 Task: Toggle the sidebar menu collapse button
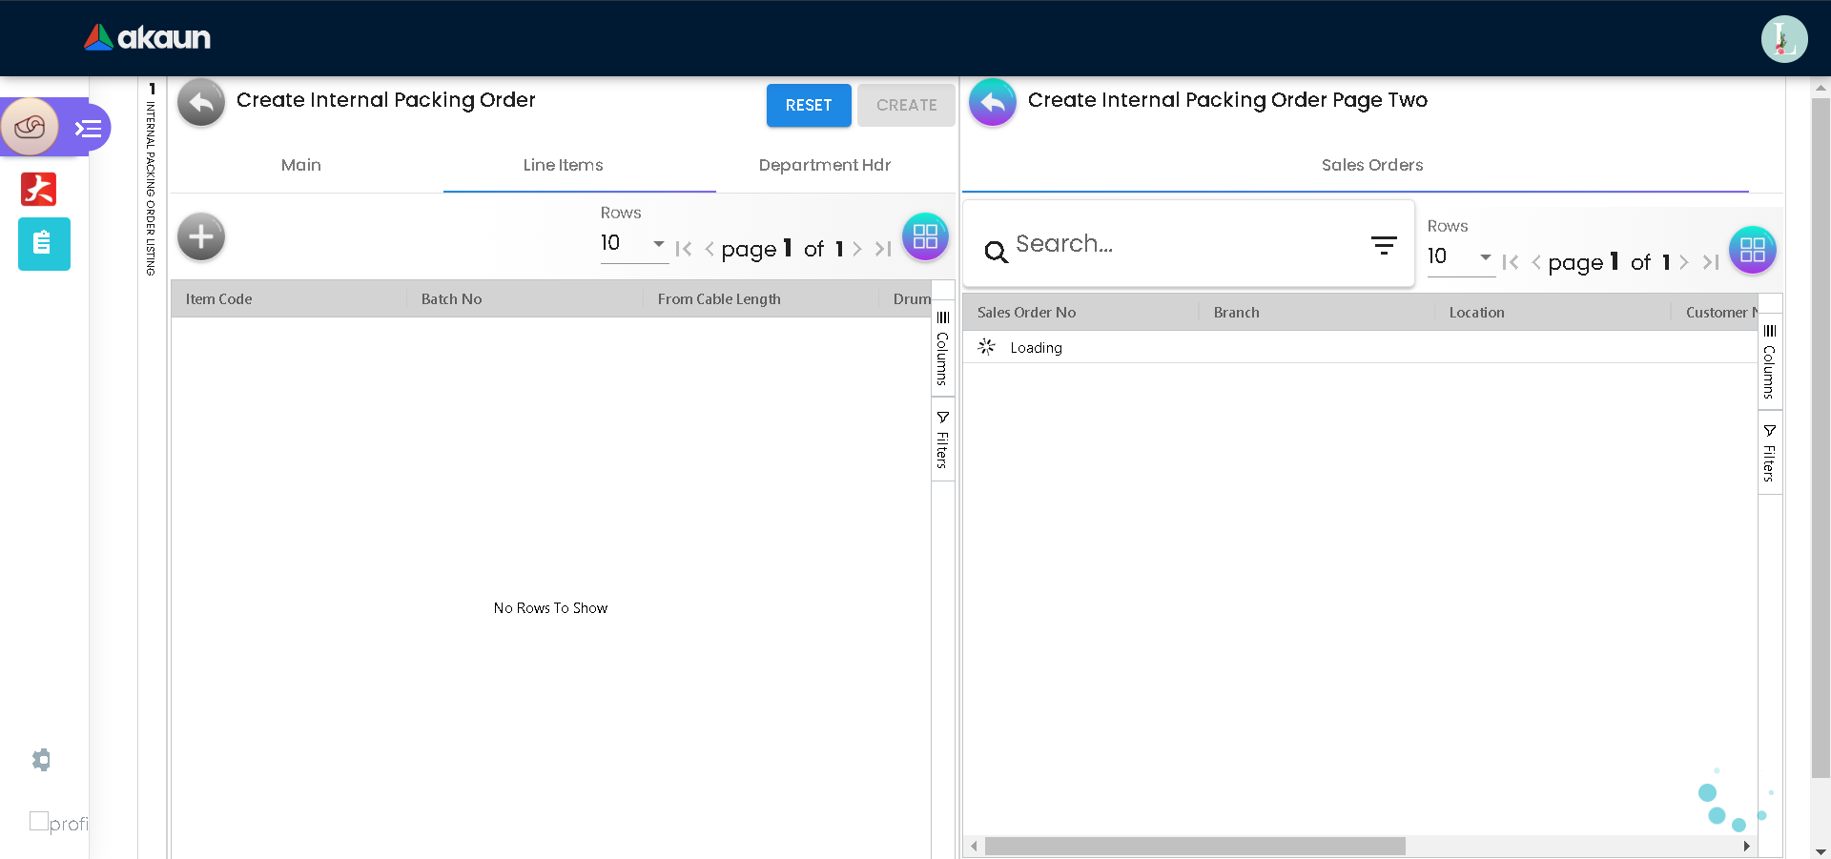tap(89, 128)
